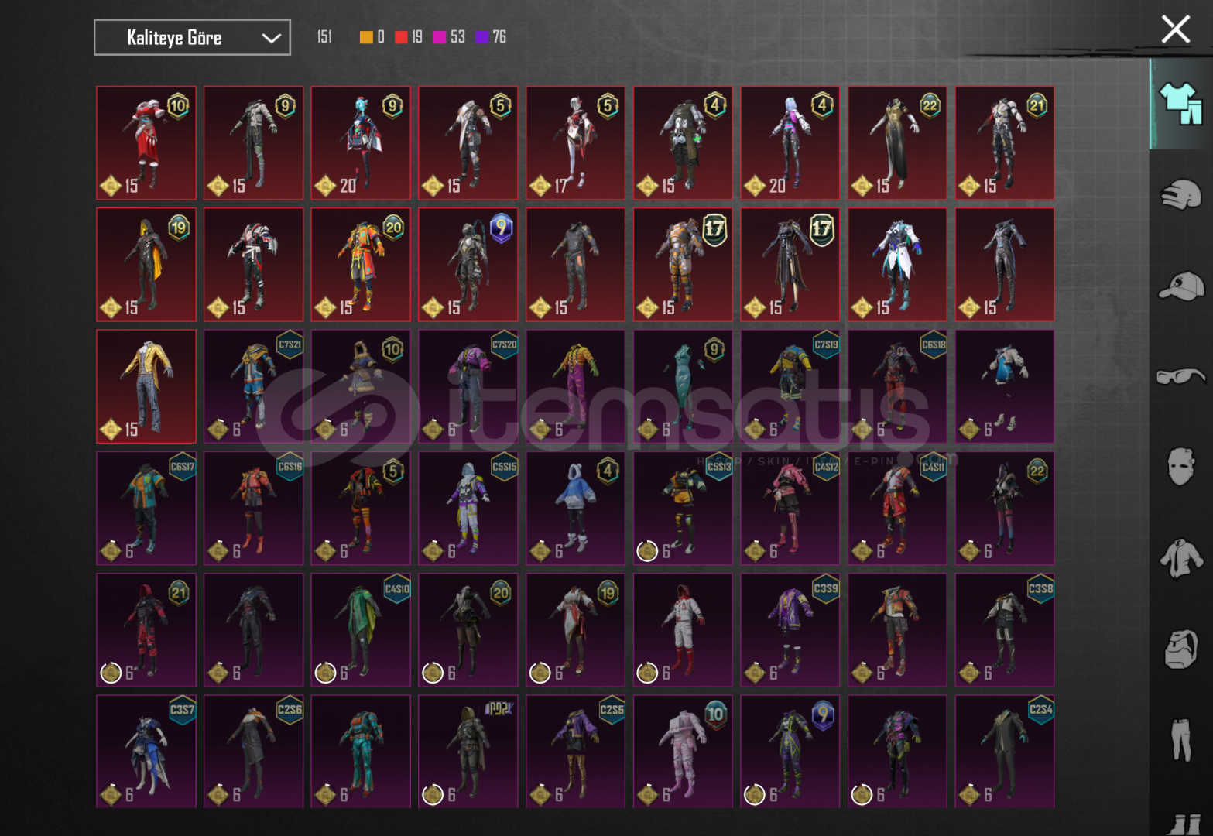Image resolution: width=1213 pixels, height=836 pixels.
Task: Select the orange and purple tiger-stripe outfit
Action: (576, 386)
